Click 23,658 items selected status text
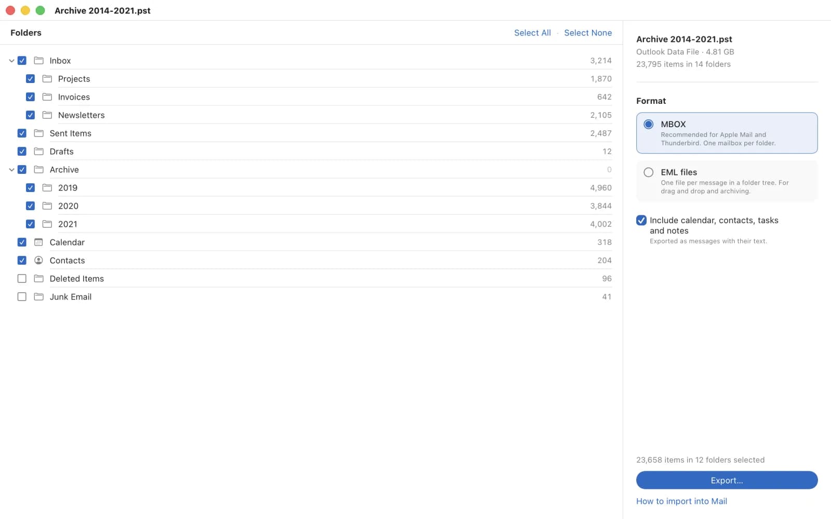 click(700, 460)
